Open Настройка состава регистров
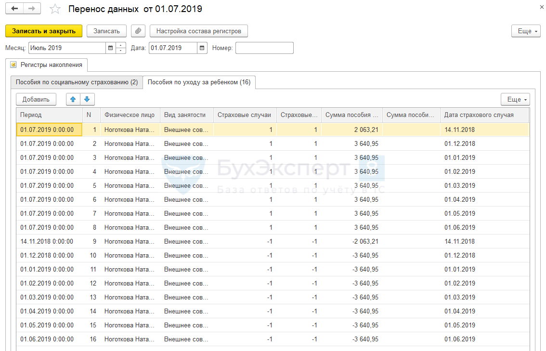The height and width of the screenshot is (351, 546). pos(199,31)
